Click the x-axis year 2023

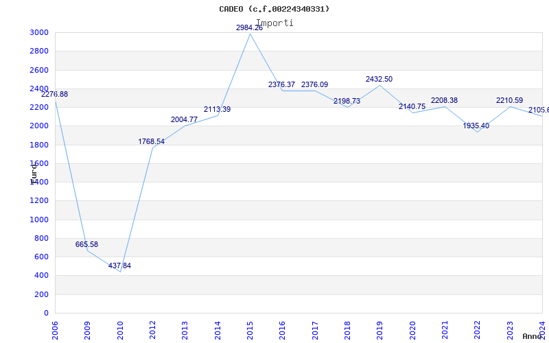click(510, 331)
